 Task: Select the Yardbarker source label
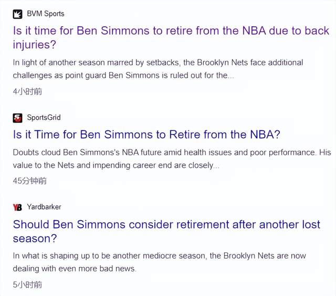pyautogui.click(x=44, y=207)
